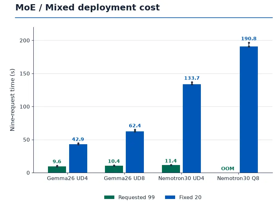This screenshot has height=208, width=278.
Task: Click the green "OOM" label
Action: coord(228,168)
